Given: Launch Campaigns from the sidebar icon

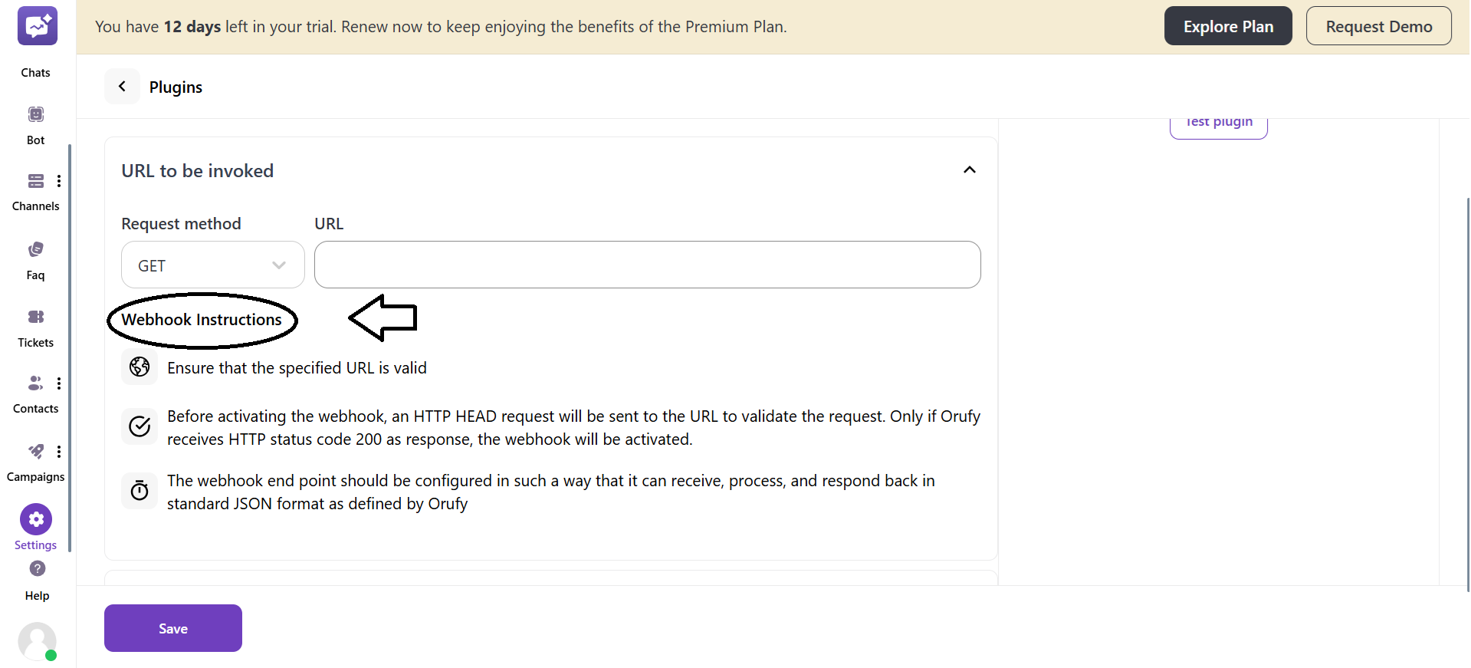Looking at the screenshot, I should tap(35, 451).
